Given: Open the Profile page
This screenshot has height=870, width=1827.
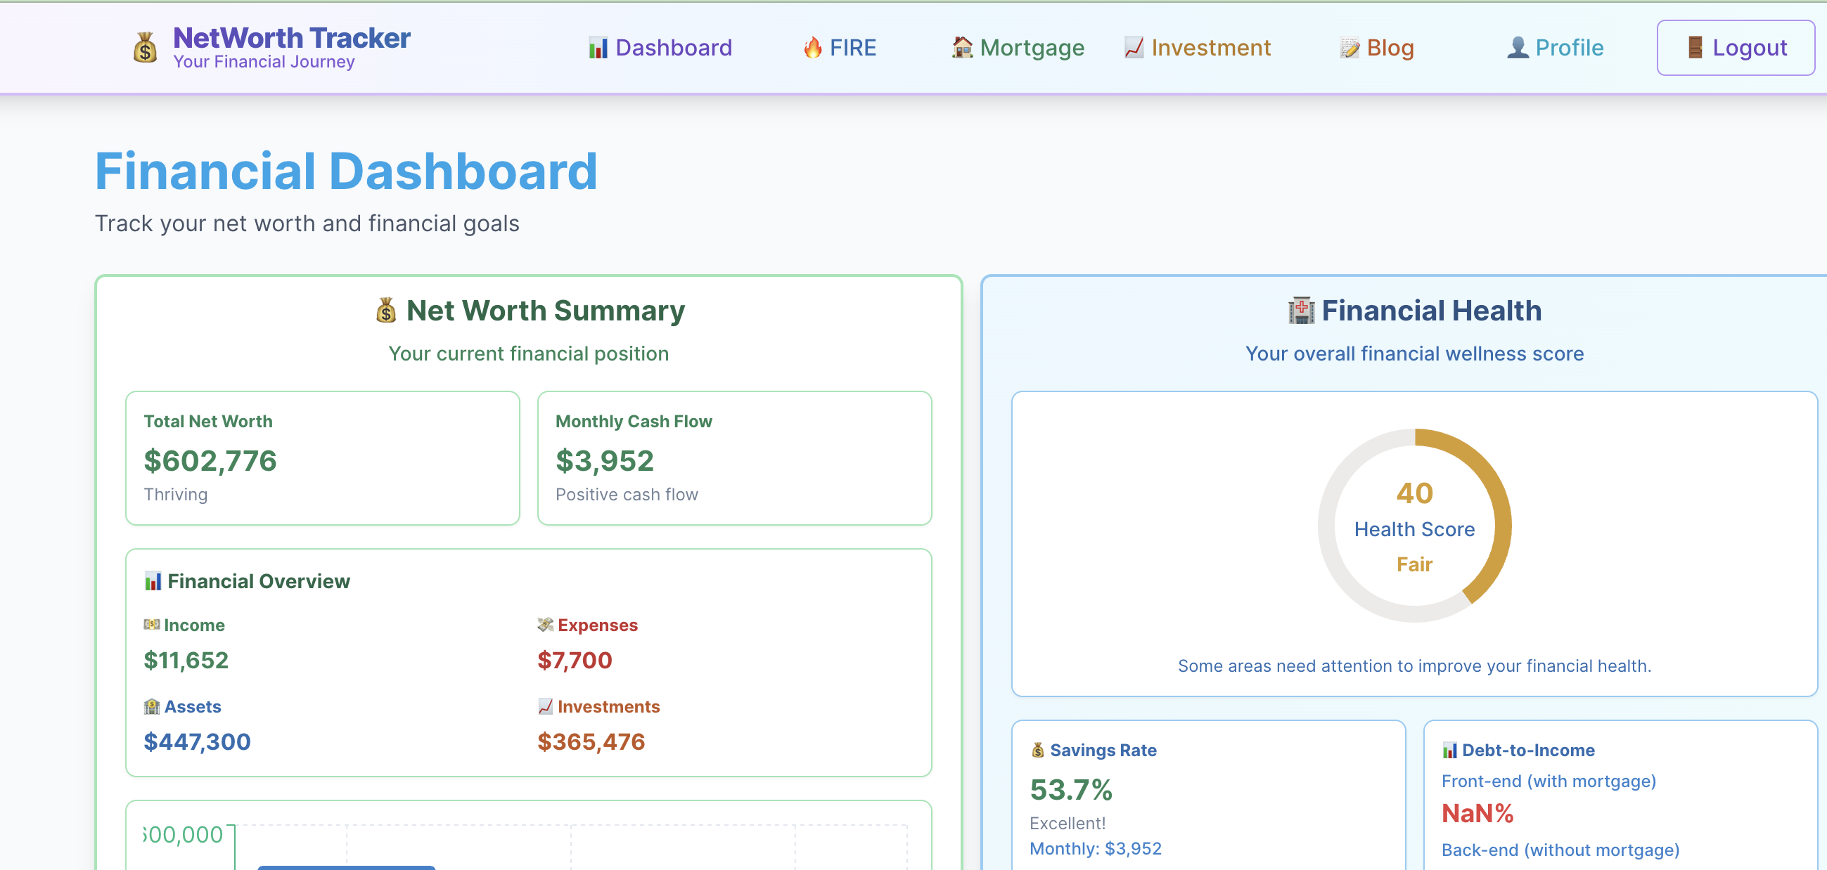Looking at the screenshot, I should tap(1555, 48).
